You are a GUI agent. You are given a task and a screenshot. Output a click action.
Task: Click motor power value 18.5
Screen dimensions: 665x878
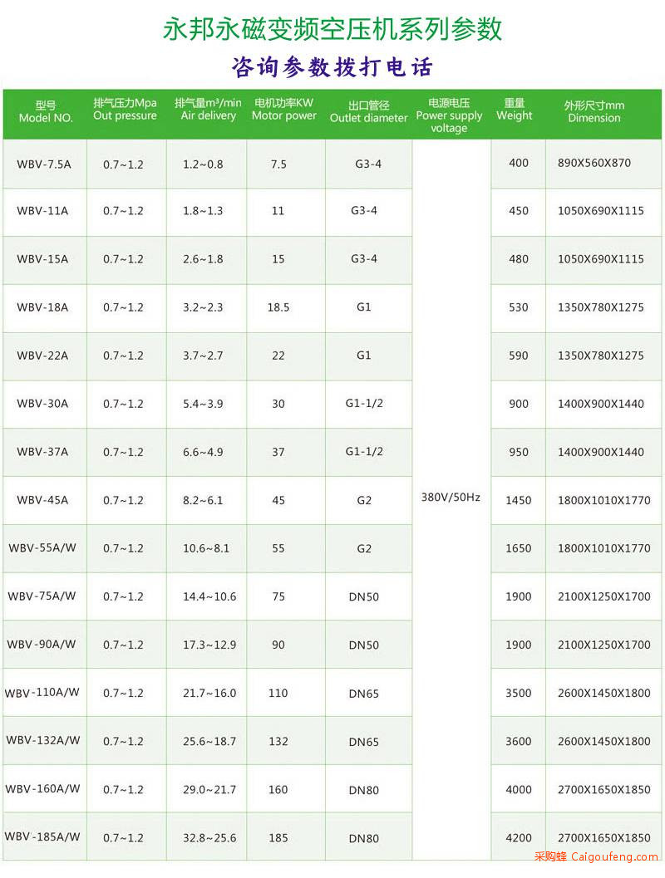pyautogui.click(x=278, y=307)
